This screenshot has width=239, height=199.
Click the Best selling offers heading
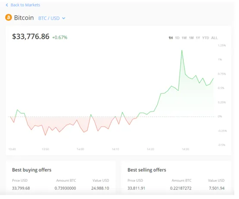147,170
